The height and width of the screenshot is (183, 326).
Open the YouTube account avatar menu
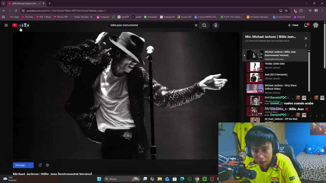pyautogui.click(x=316, y=25)
